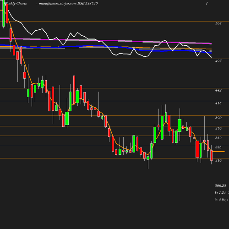229x229 pixels.
Task: Click the "352" price level label
Action: click(218, 138)
